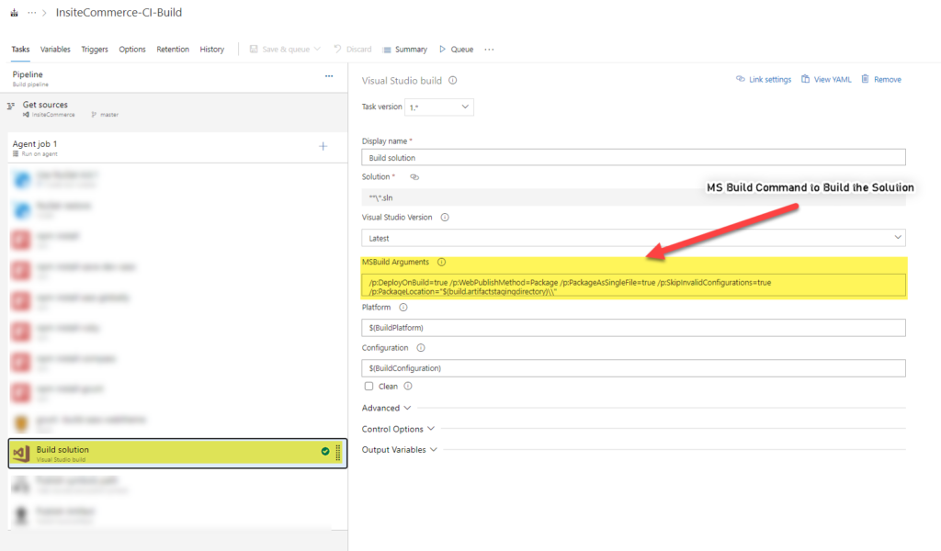Image resolution: width=941 pixels, height=551 pixels.
Task: Show info for MSBuild Arguments
Action: 442,262
